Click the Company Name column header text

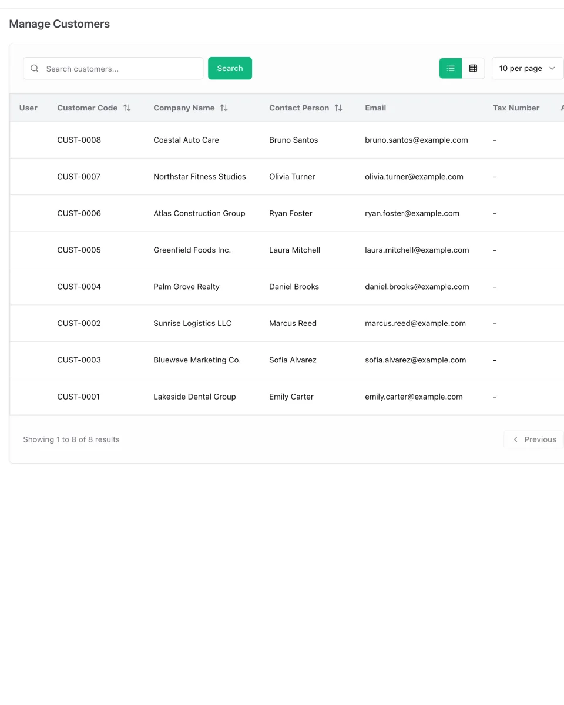tap(184, 108)
